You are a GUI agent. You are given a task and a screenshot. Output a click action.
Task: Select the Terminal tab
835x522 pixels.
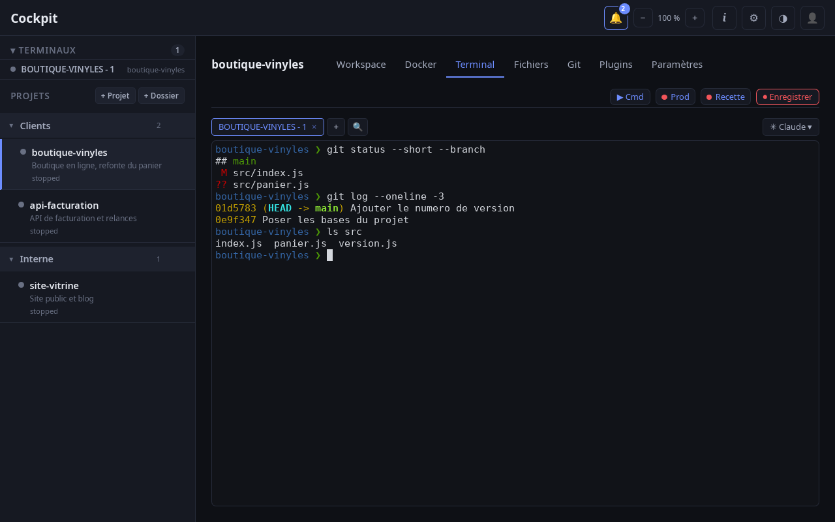475,64
